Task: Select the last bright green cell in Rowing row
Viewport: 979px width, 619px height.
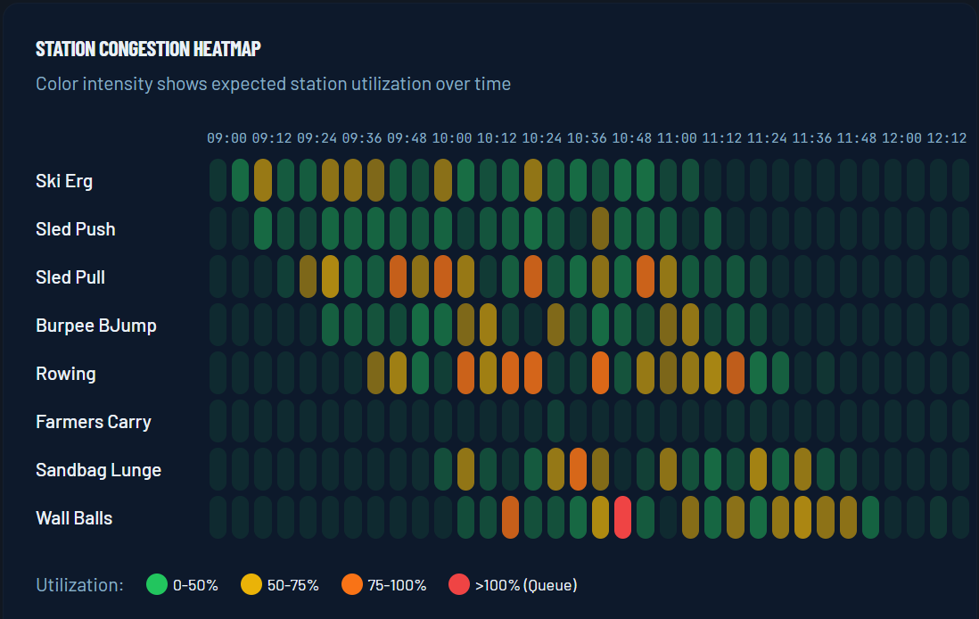Action: click(x=780, y=373)
